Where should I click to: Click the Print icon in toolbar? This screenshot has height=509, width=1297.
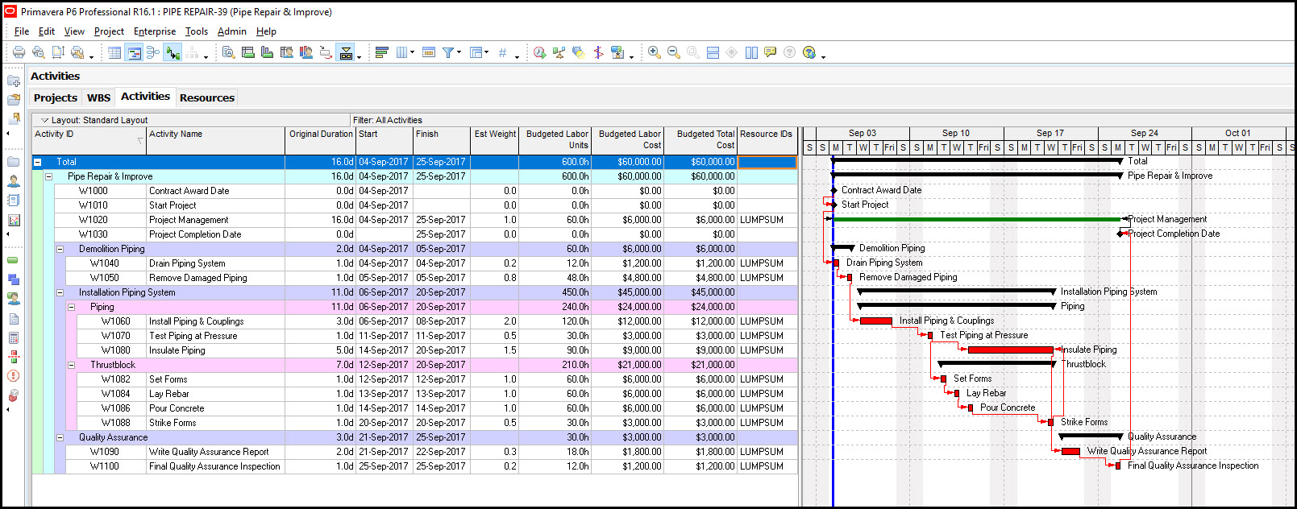click(x=19, y=52)
